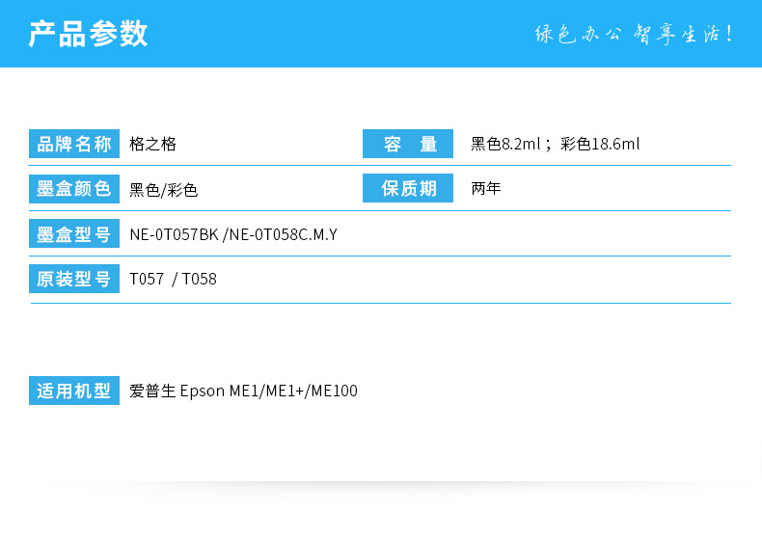
Task: Click the T058 original model text
Action: [200, 280]
